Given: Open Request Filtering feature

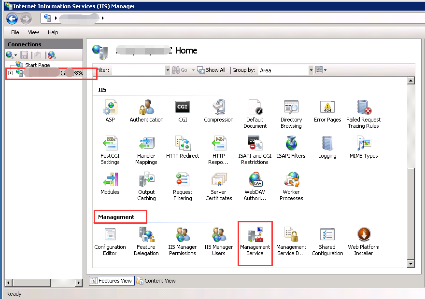Looking at the screenshot, I should 183,187.
